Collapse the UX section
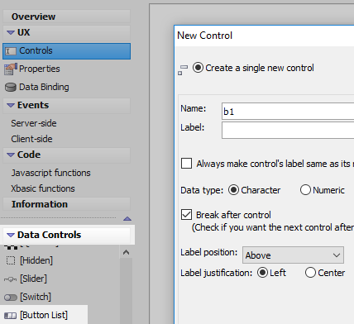This screenshot has height=324, width=354. (x=11, y=32)
